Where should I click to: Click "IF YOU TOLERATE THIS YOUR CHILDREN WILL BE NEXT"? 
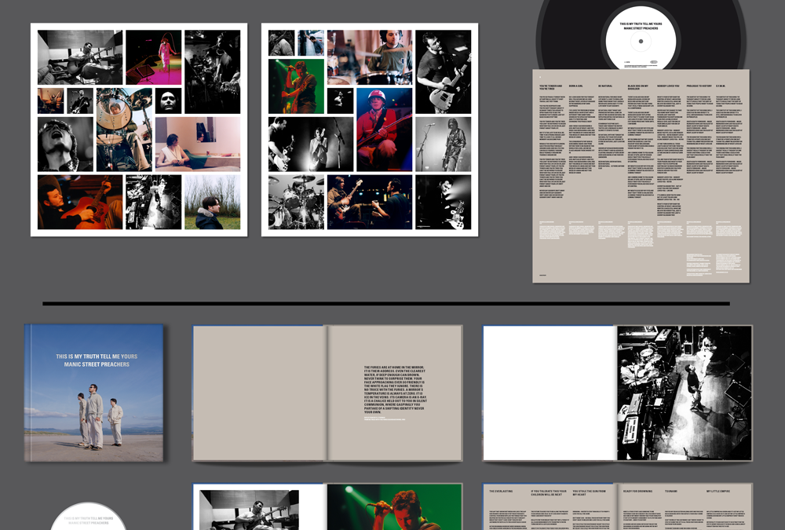click(x=549, y=493)
